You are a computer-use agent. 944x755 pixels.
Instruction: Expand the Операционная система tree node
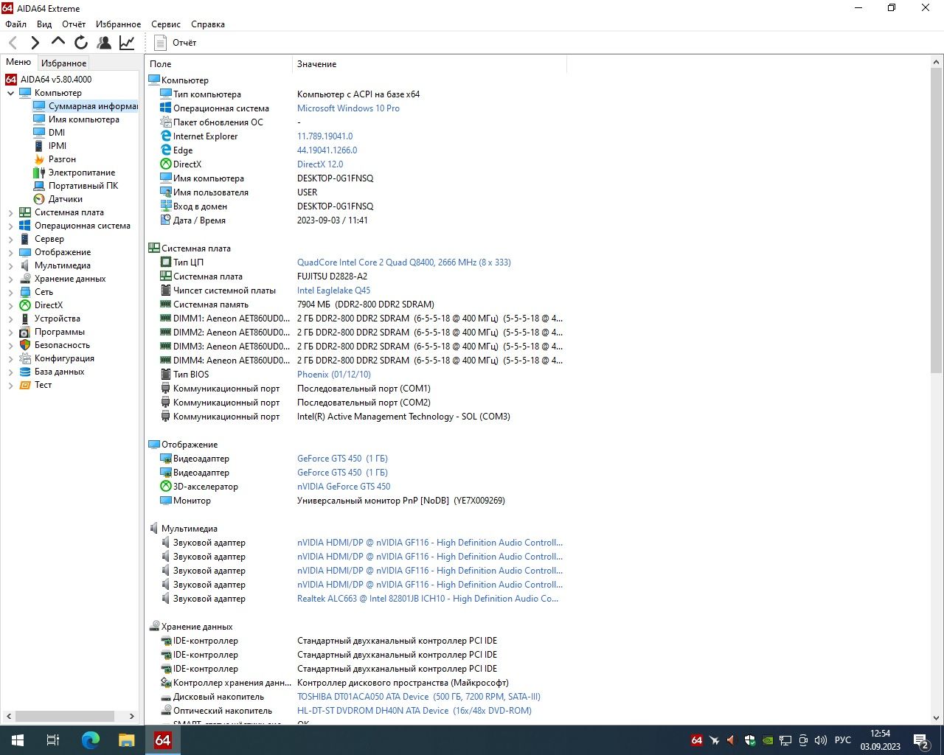click(x=10, y=226)
